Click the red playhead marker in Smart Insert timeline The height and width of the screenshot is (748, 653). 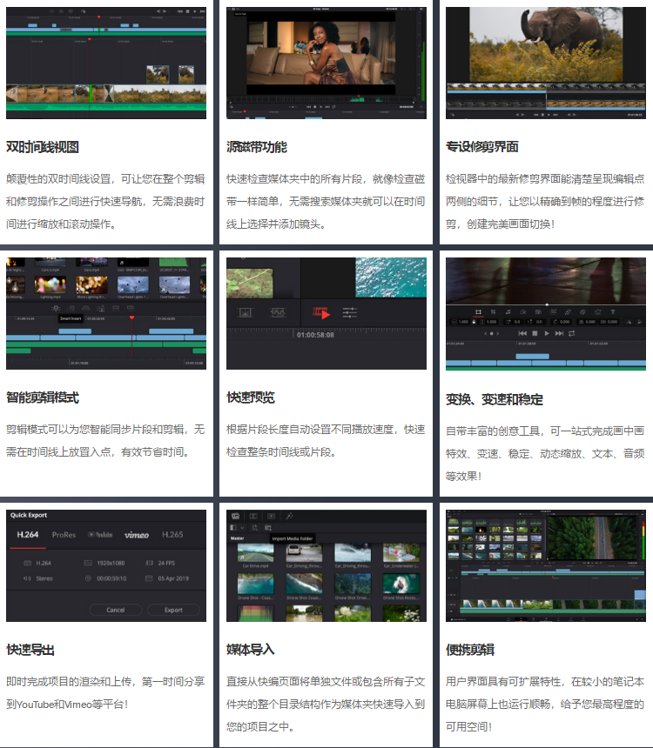click(x=131, y=317)
